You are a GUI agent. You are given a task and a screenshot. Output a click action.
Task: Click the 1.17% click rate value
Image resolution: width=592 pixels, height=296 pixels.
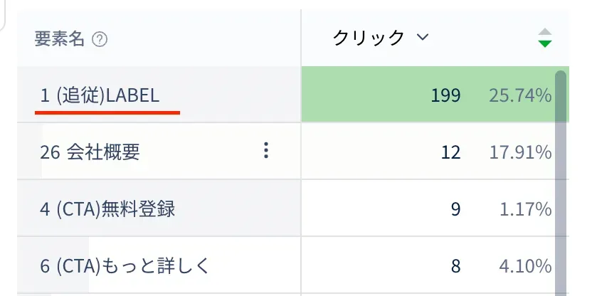pos(525,209)
